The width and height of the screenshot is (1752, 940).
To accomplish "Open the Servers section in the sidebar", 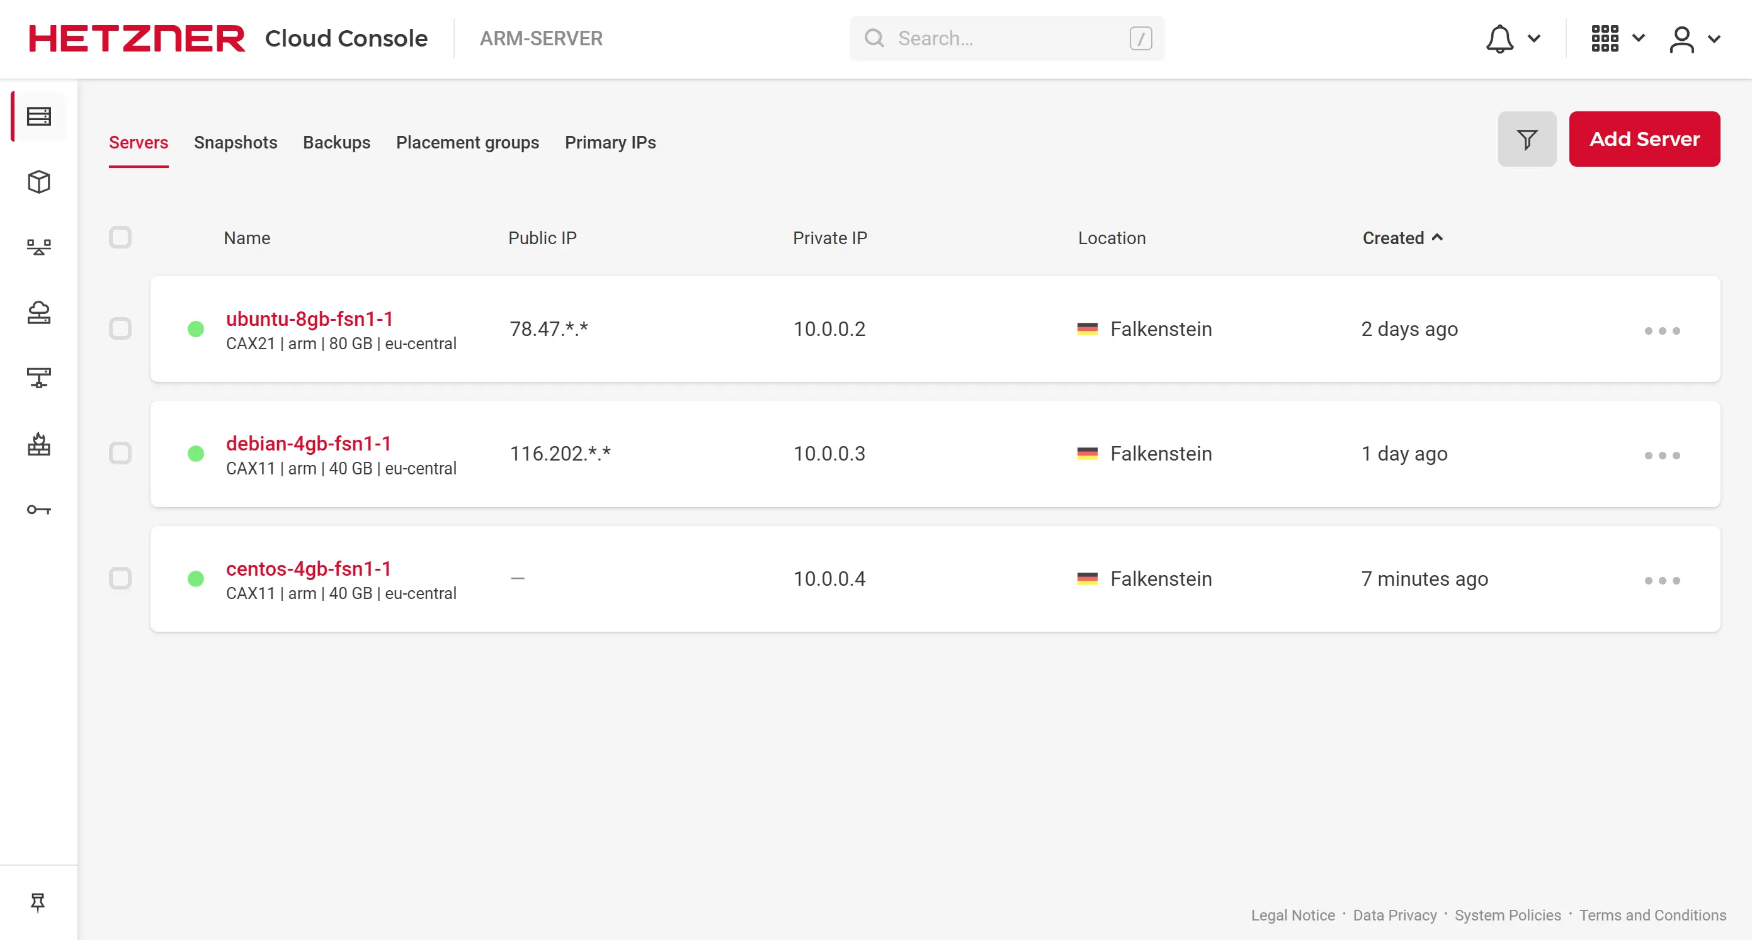I will click(x=39, y=116).
